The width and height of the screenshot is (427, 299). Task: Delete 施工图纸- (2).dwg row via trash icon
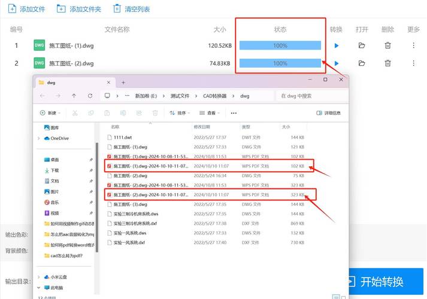(388, 63)
